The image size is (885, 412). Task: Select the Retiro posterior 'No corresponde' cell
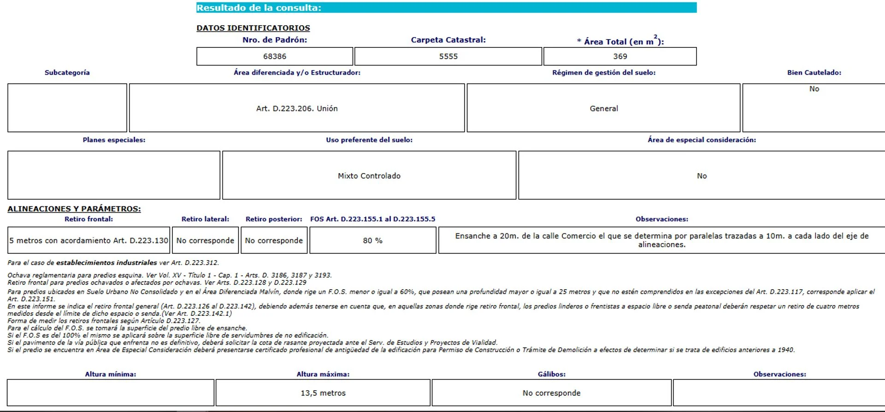[x=274, y=240]
